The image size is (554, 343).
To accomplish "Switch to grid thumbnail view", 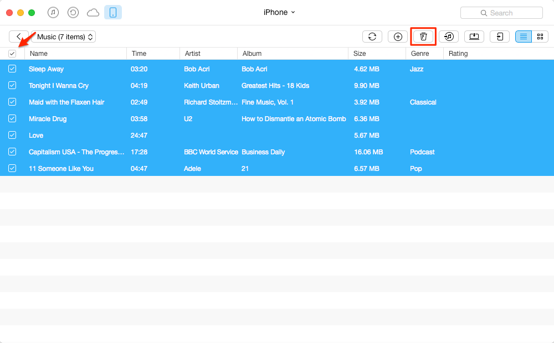I will pyautogui.click(x=540, y=37).
